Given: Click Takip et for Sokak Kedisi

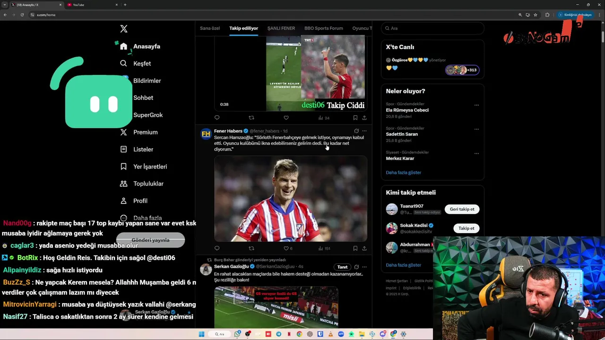Looking at the screenshot, I should tap(466, 229).
